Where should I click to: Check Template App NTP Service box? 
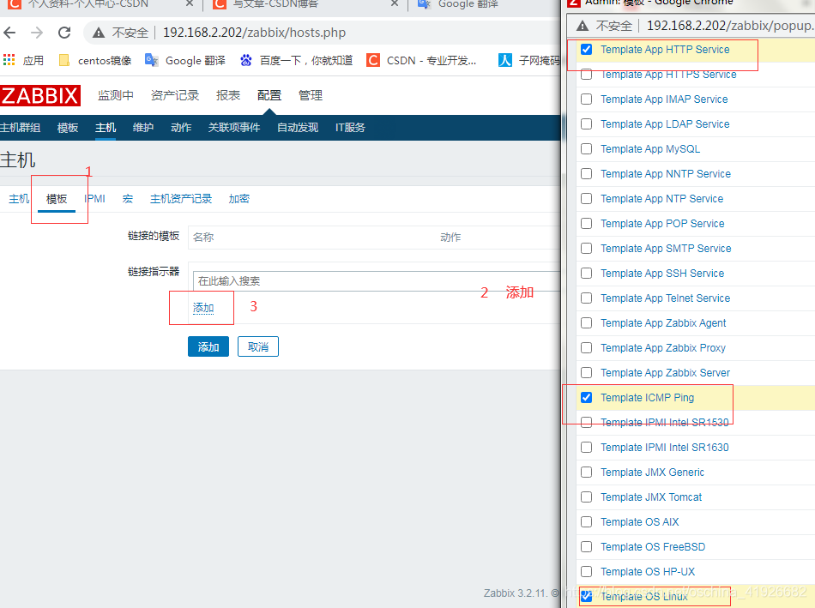click(x=586, y=198)
